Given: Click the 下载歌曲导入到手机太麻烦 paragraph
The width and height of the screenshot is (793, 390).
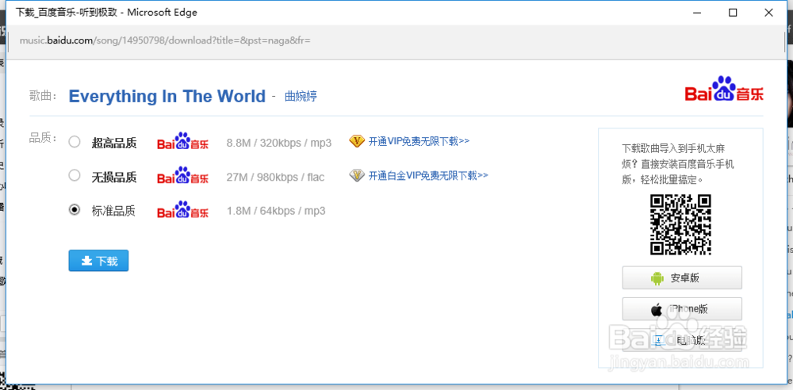Looking at the screenshot, I should (x=678, y=164).
